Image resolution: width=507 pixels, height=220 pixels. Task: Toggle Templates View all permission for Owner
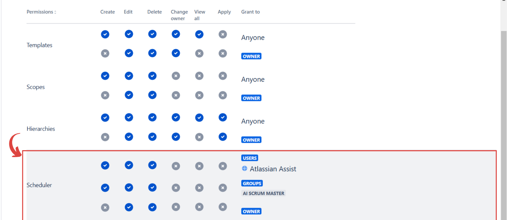pyautogui.click(x=199, y=53)
